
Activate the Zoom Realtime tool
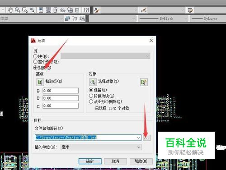(18, 10)
